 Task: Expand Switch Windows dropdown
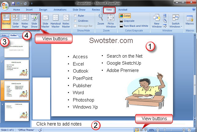pos(176,21)
